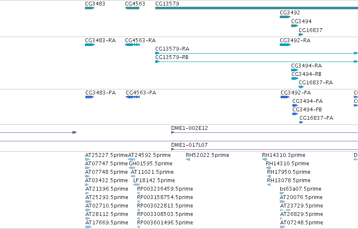Click the RH17950.5prime label
The height and width of the screenshot is (229, 358).
pyautogui.click(x=289, y=172)
